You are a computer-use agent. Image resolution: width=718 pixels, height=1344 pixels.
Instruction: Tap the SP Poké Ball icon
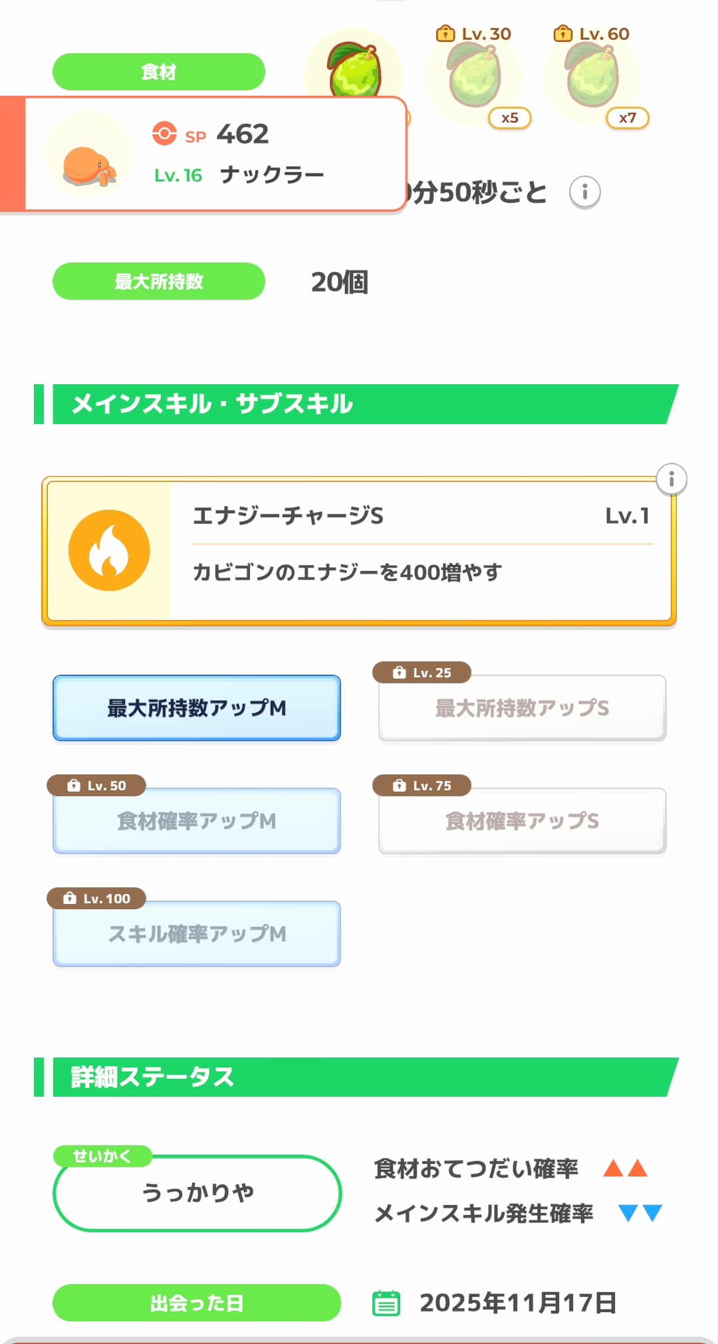point(164,134)
